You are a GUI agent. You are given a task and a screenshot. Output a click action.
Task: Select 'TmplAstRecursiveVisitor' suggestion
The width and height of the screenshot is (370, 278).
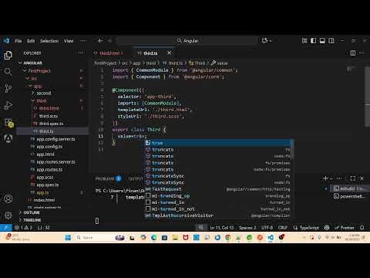pyautogui.click(x=218, y=215)
